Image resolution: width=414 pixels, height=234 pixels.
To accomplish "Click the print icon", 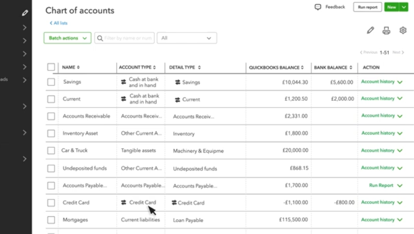I will (x=386, y=31).
